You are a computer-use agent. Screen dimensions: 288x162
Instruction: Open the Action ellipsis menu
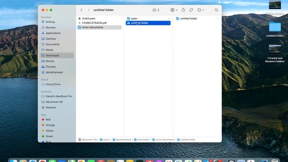[x=201, y=10]
